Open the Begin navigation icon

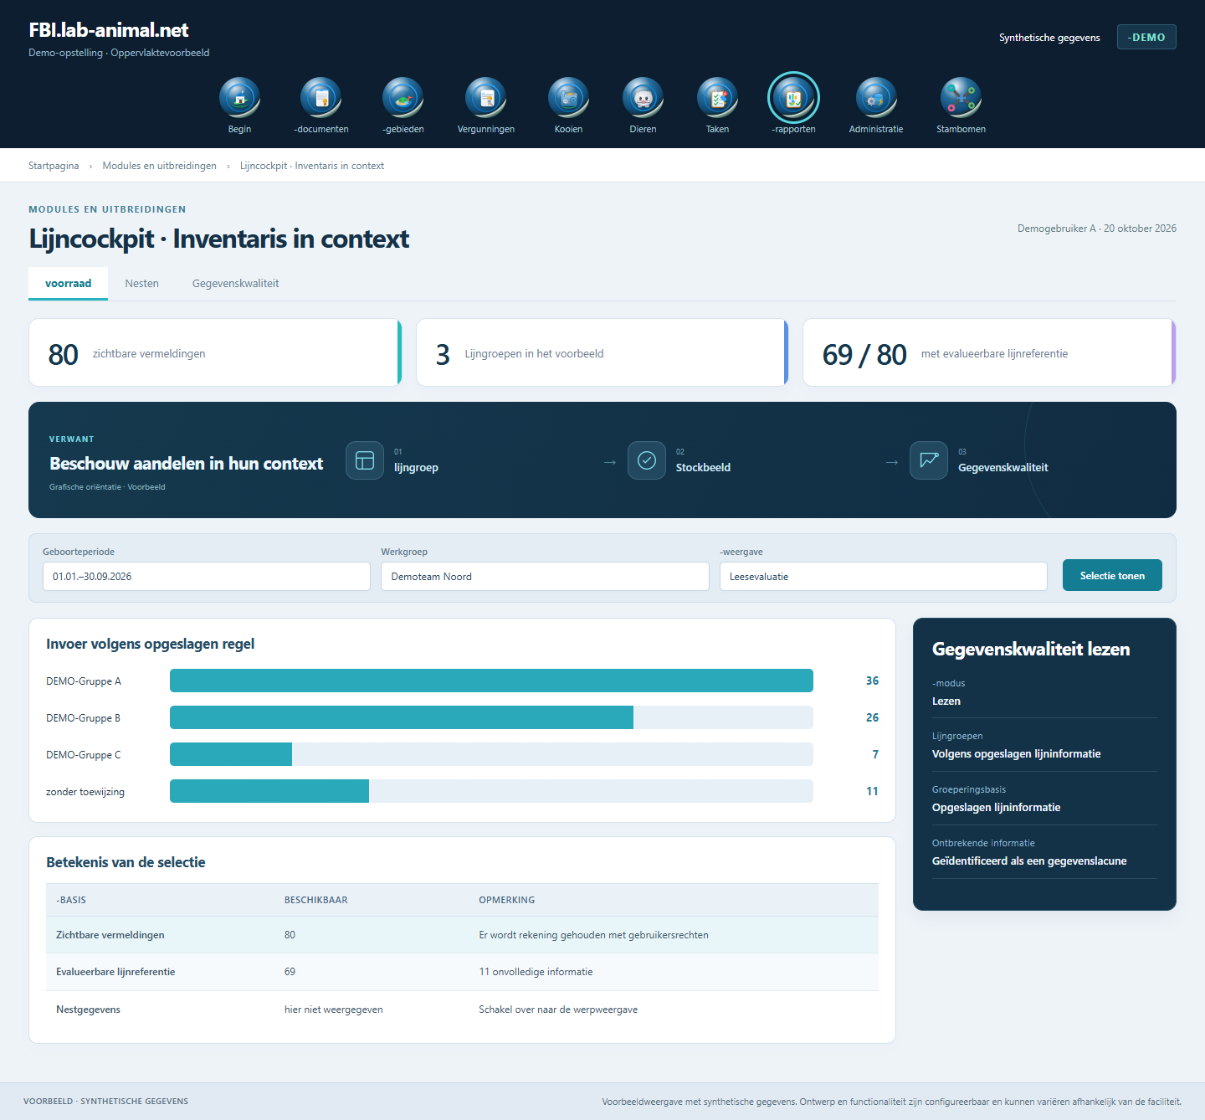239,98
